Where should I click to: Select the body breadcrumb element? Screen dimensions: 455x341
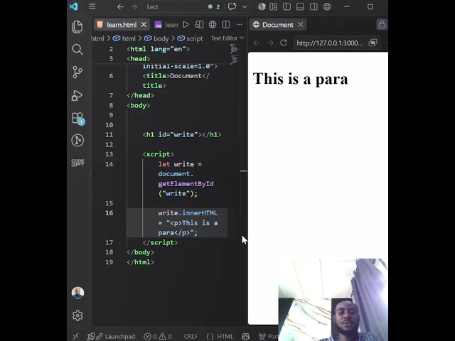(156, 38)
